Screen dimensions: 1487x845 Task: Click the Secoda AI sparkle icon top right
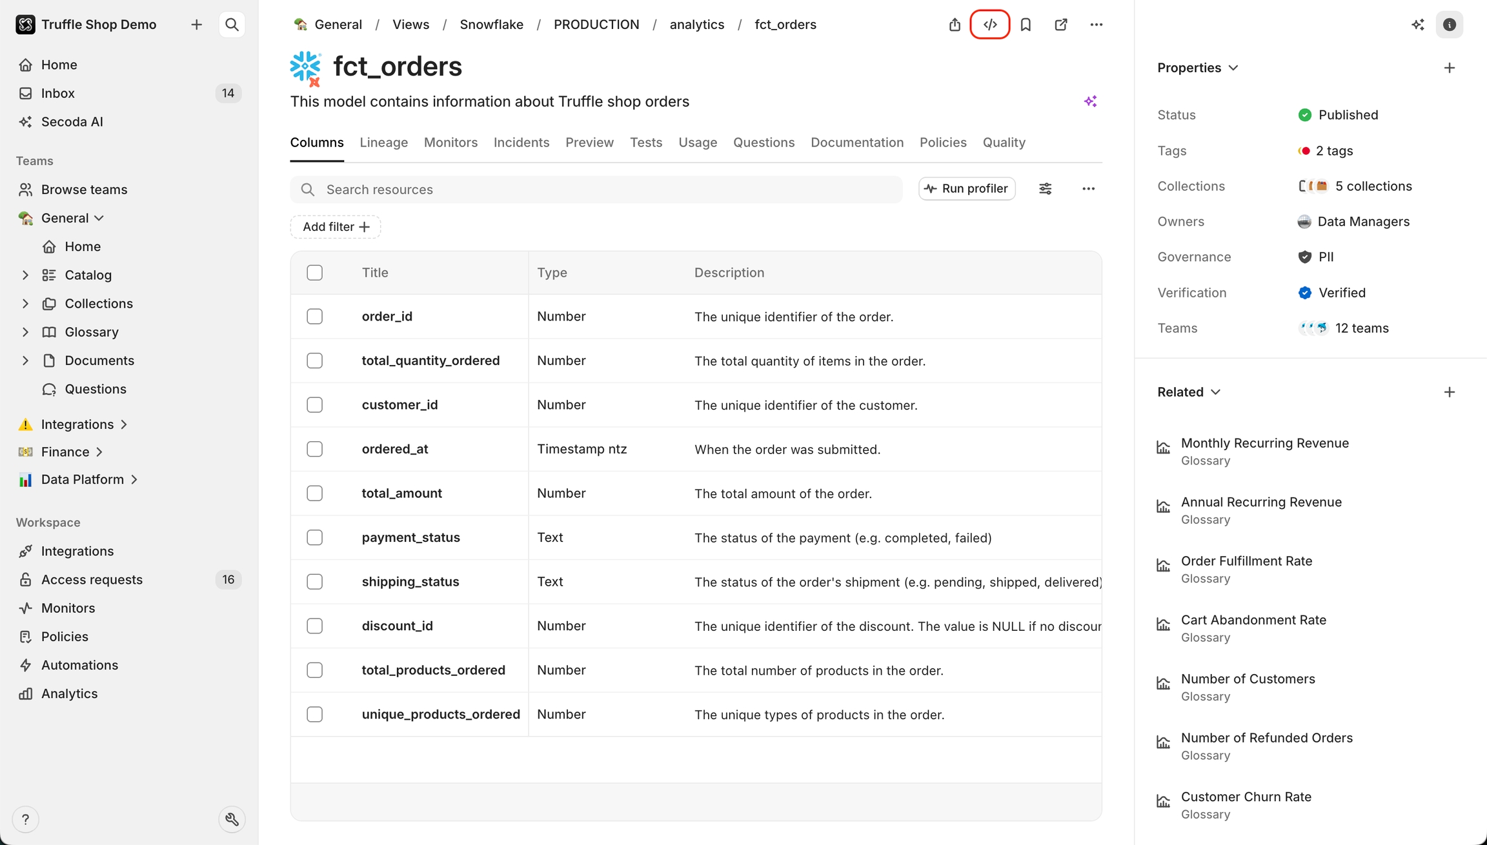[x=1417, y=25]
